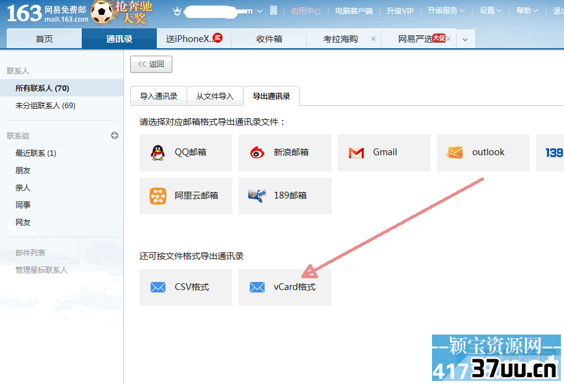This screenshot has width=564, height=384.
Task: Open the 网易严选 tab
Action: [x=415, y=39]
